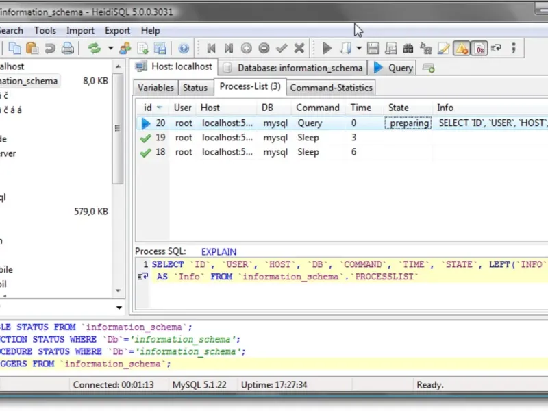Image resolution: width=548 pixels, height=411 pixels.
Task: Click the tree scrollbar down arrow
Action: pyautogui.click(x=118, y=290)
